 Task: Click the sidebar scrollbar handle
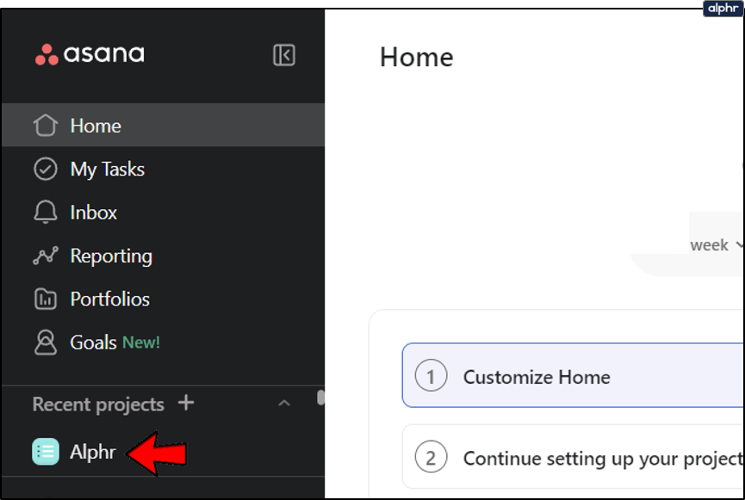[320, 398]
